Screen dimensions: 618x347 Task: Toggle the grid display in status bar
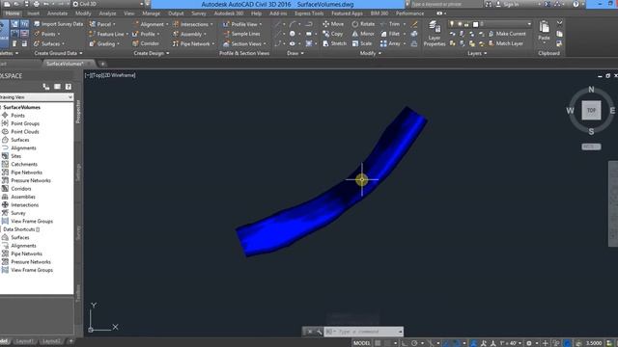pos(378,343)
